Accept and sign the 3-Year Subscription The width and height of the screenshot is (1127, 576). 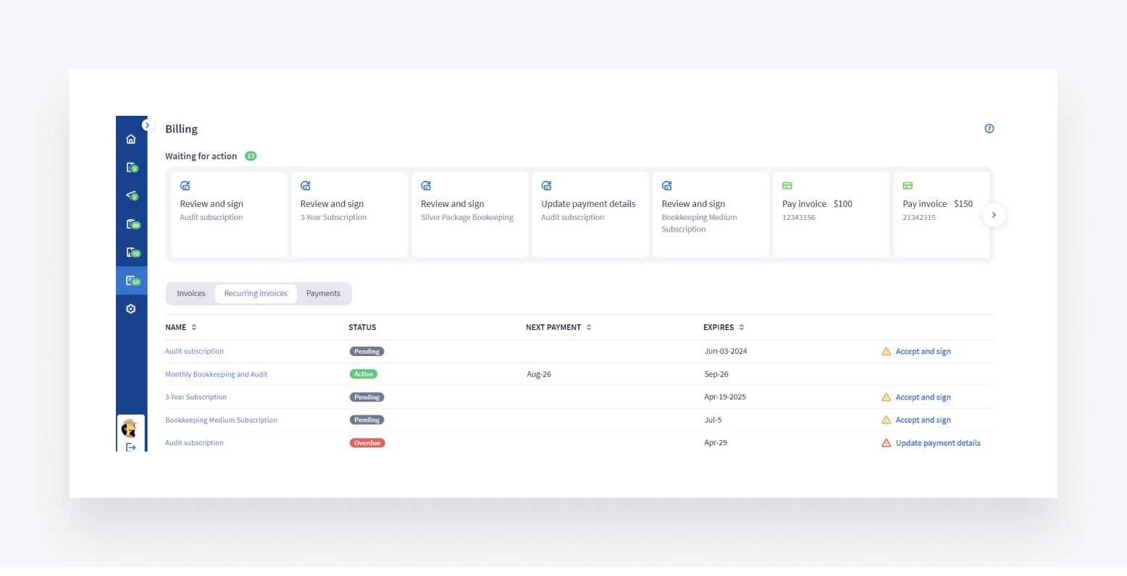click(923, 397)
